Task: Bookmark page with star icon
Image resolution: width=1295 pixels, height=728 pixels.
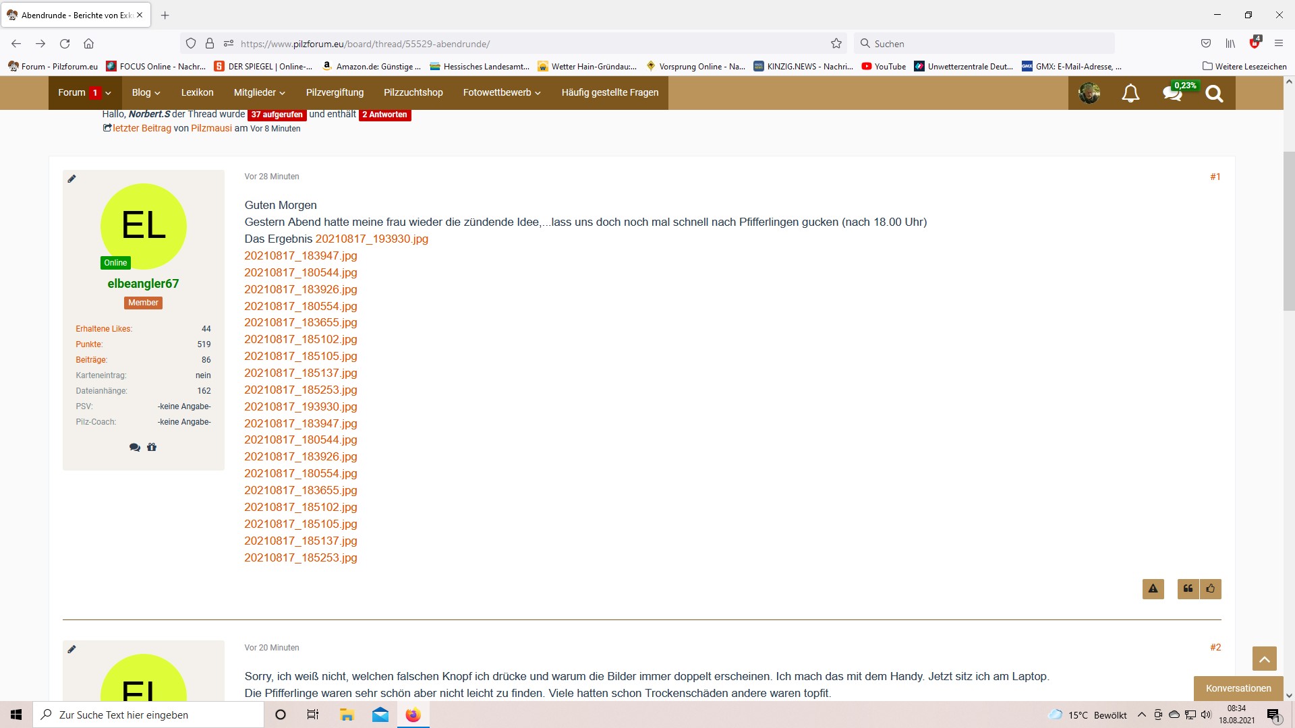Action: coord(836,44)
